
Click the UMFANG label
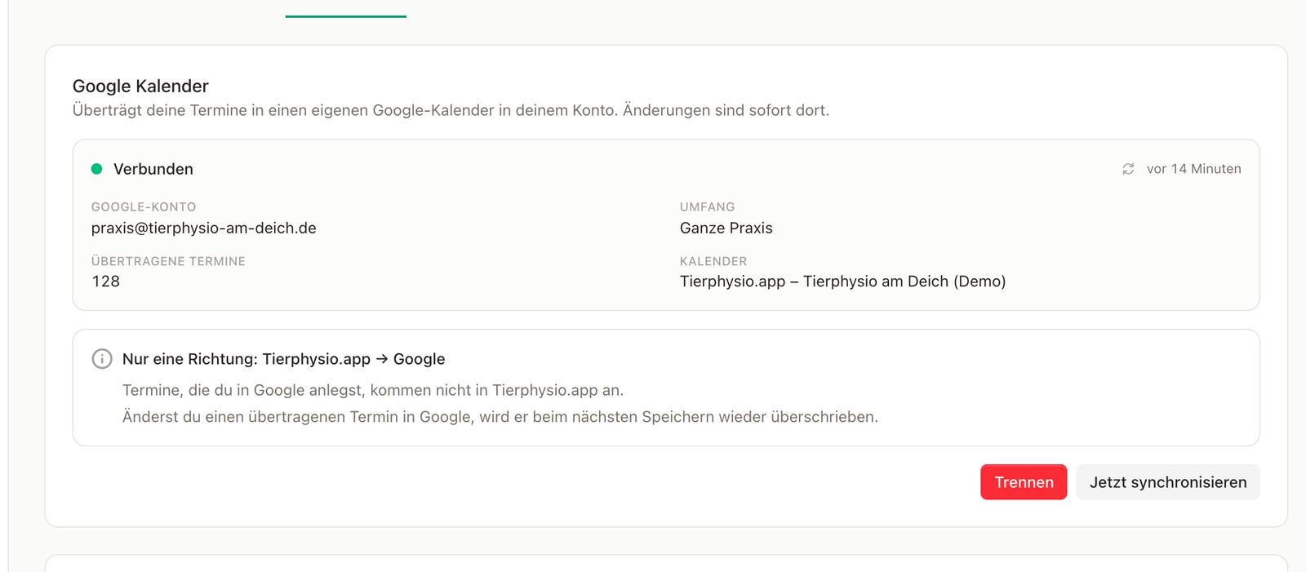point(708,207)
